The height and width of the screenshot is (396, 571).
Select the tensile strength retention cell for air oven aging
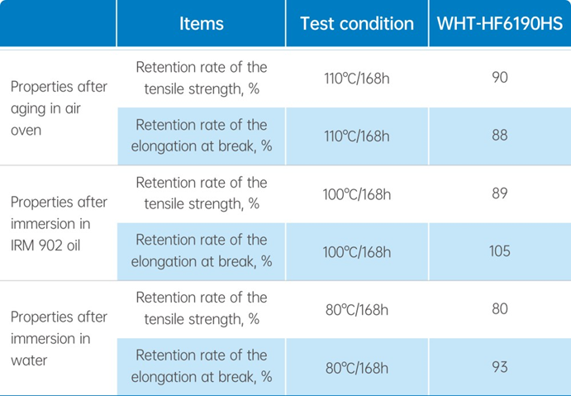[x=201, y=79]
